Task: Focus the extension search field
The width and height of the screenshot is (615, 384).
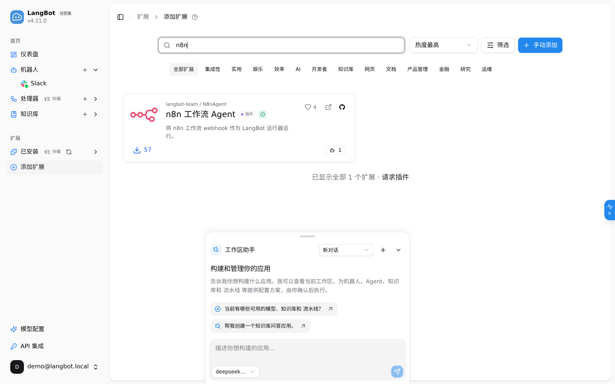Action: 282,45
